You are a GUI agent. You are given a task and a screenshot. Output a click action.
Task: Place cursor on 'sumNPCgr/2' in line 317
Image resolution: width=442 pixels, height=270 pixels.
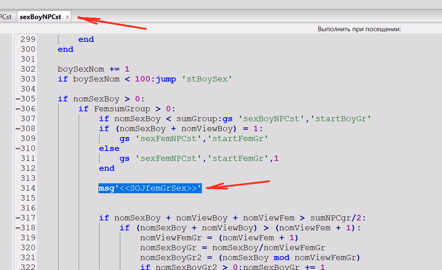(336, 218)
